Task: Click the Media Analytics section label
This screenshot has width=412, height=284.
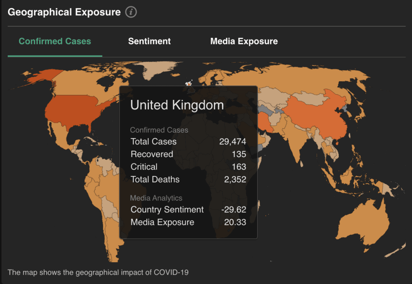Action: 156,198
